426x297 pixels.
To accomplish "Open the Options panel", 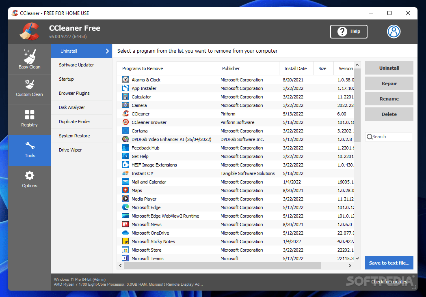I will click(x=29, y=181).
